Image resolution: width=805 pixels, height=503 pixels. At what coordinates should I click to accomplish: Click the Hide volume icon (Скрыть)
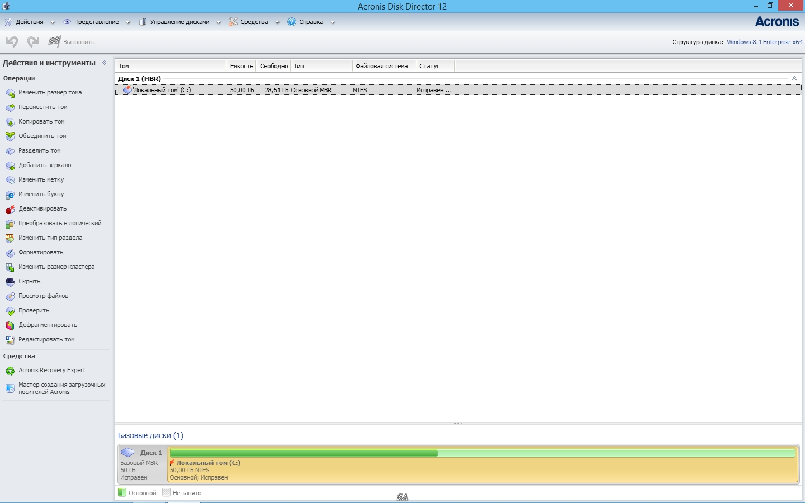(10, 282)
